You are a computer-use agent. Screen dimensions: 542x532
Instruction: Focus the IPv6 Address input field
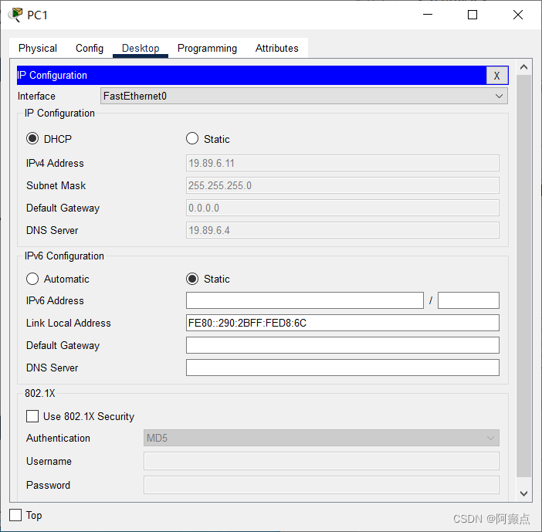click(x=305, y=300)
